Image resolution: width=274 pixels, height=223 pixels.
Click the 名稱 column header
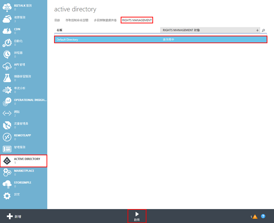click(x=59, y=30)
